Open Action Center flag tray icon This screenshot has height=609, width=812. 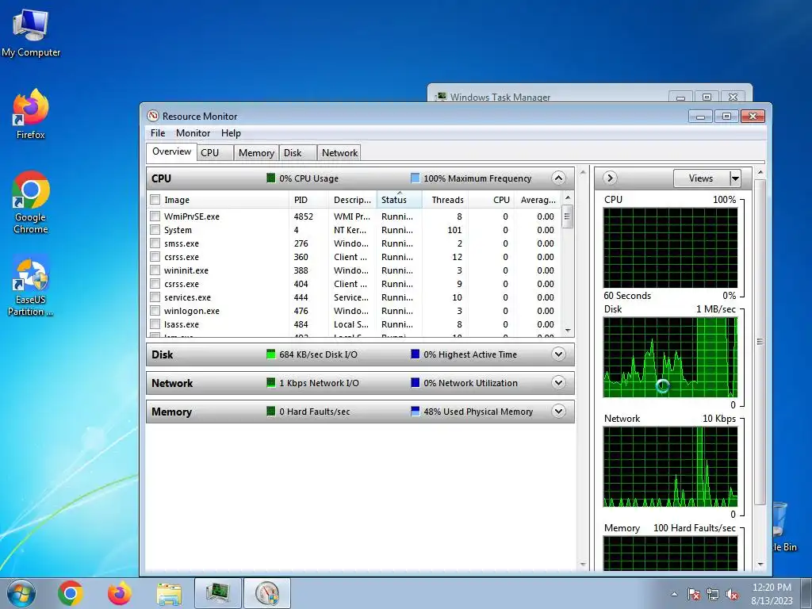pos(694,594)
